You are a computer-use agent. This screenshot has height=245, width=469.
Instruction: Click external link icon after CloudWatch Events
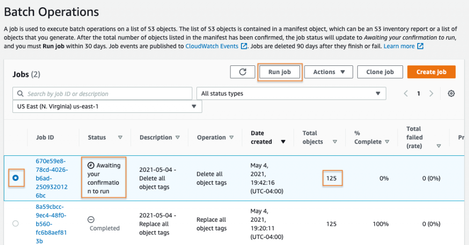point(244,46)
